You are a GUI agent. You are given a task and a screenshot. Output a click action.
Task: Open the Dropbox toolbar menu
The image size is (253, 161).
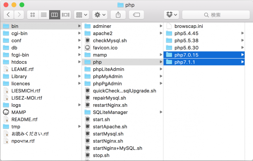(172, 15)
